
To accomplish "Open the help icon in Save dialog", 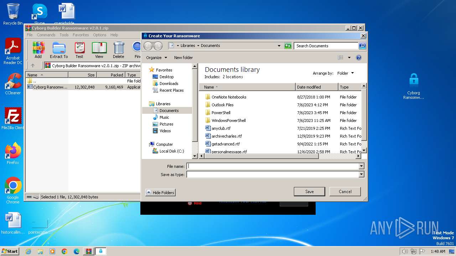I will (x=359, y=57).
